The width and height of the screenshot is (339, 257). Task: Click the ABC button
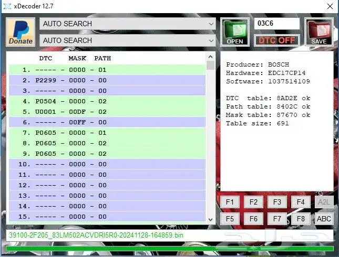(x=324, y=219)
